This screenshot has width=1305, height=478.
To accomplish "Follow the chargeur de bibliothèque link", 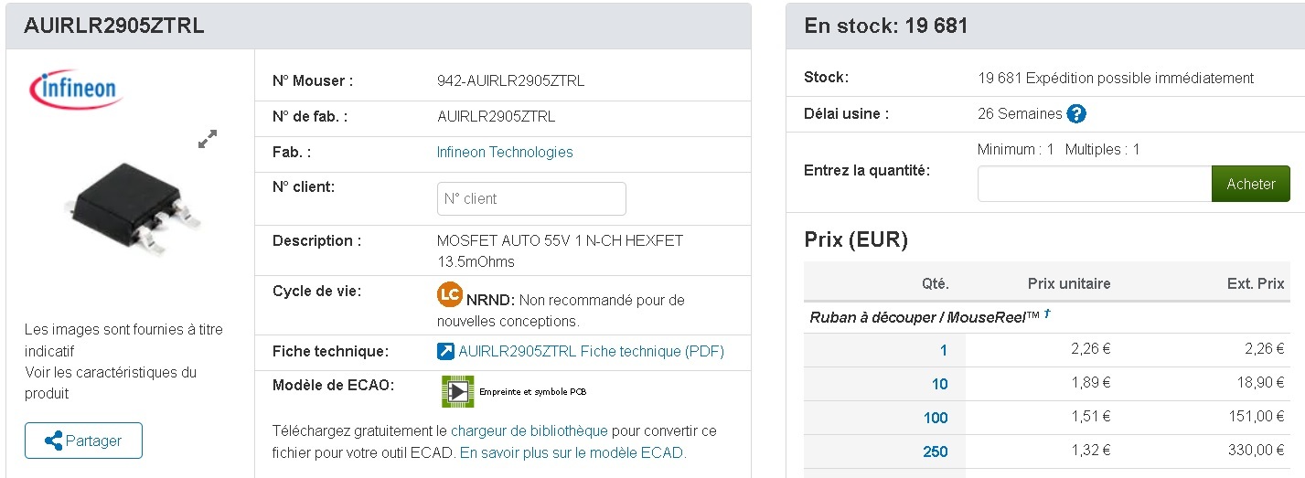I will 529,430.
